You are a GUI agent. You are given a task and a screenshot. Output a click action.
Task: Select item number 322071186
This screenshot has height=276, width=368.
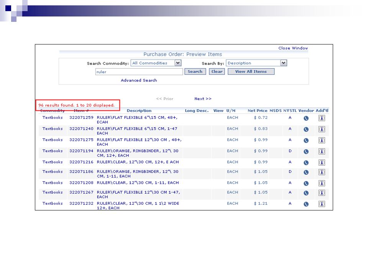point(81,172)
